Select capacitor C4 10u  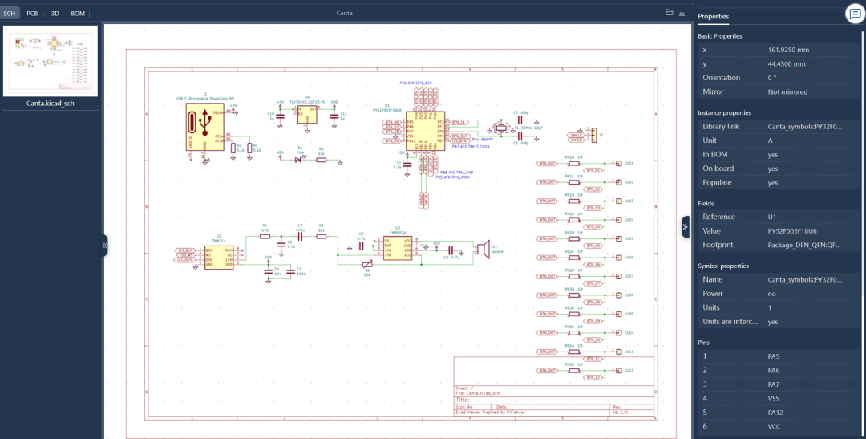tap(269, 273)
